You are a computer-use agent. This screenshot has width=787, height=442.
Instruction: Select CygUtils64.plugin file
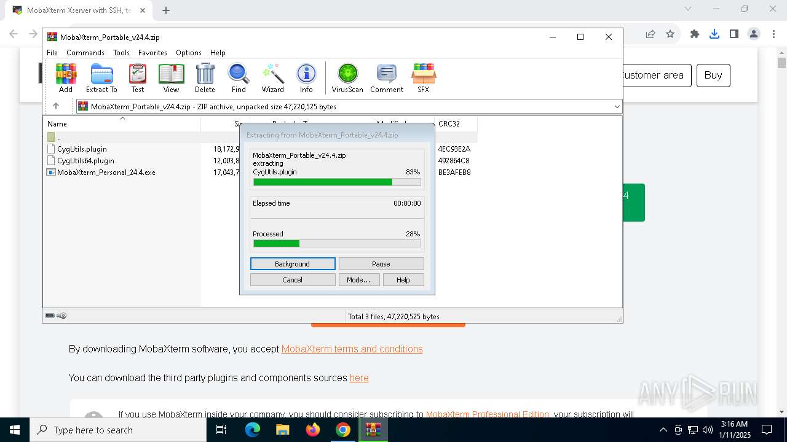pyautogui.click(x=85, y=161)
